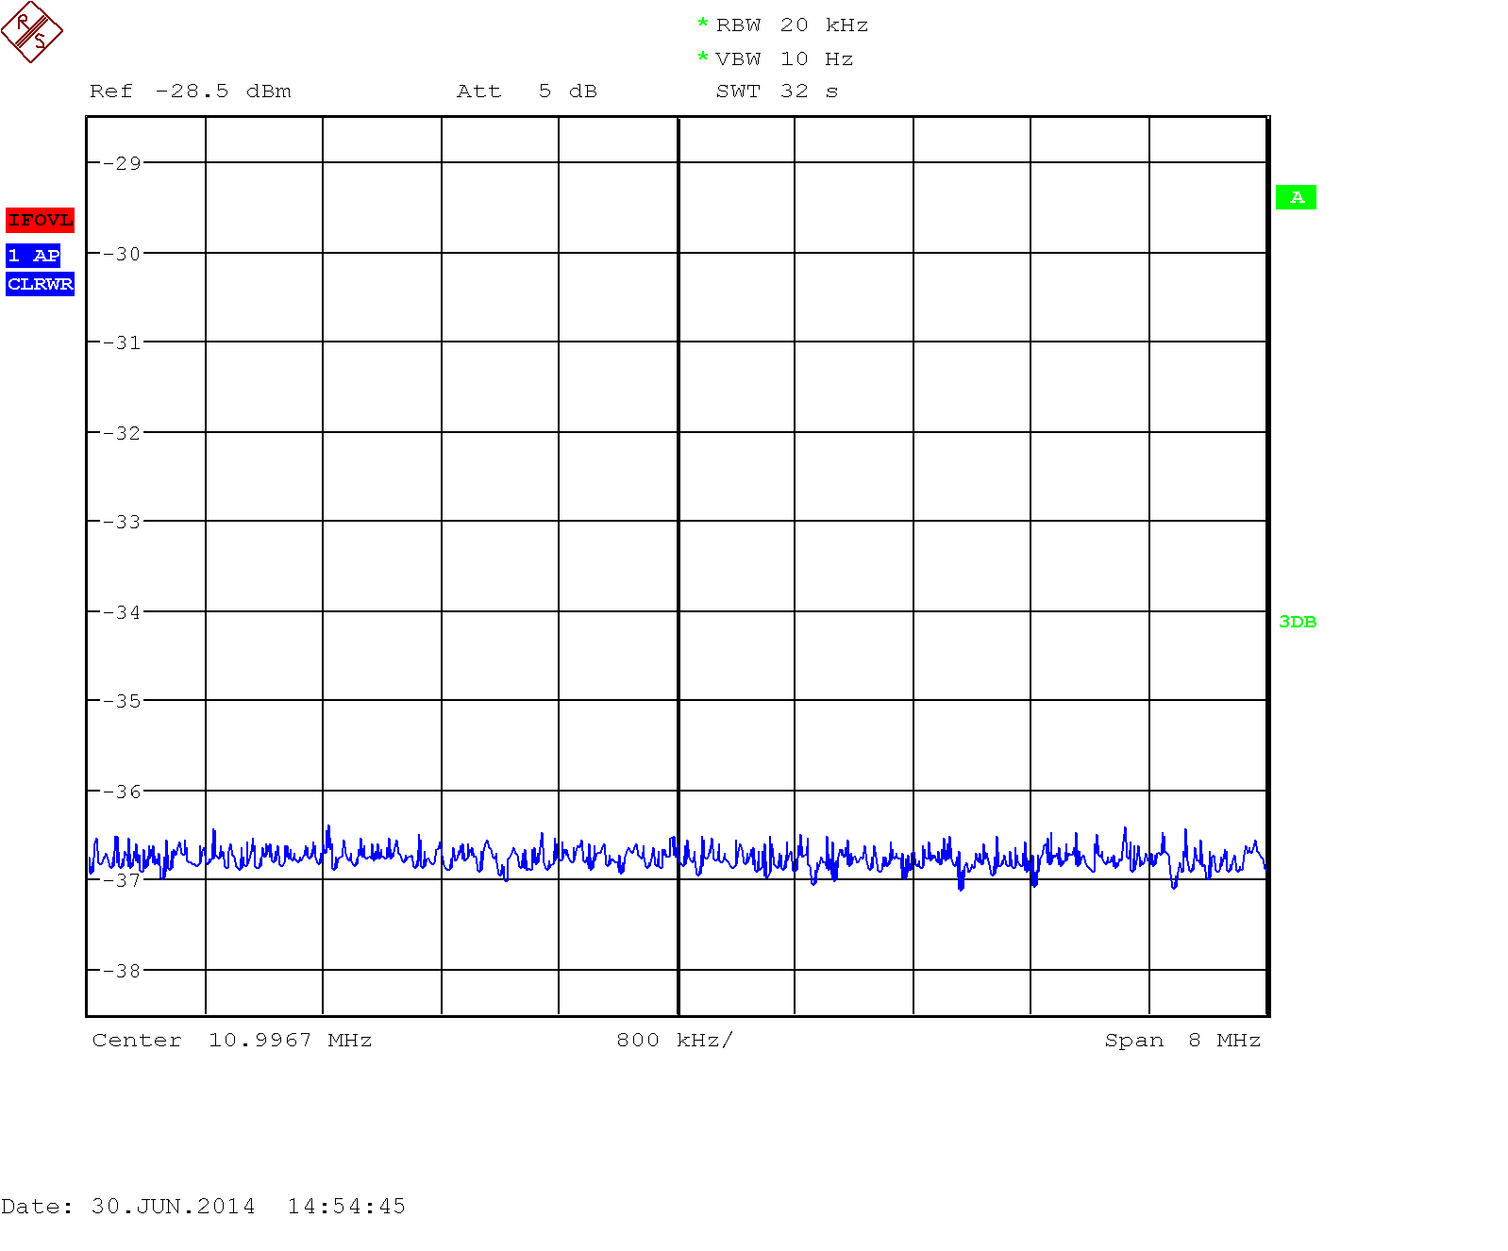Click the Center 10.9967 MHz readout
1508x1251 pixels.
[x=232, y=1041]
